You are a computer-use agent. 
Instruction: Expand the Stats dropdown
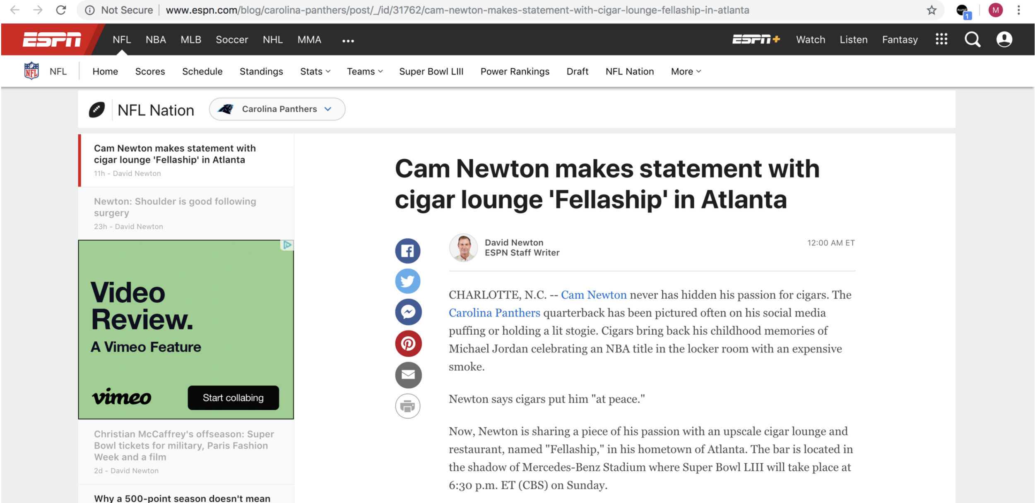coord(315,72)
